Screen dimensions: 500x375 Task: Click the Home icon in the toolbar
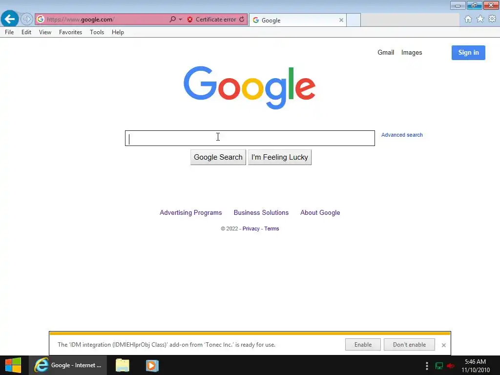[x=468, y=19]
